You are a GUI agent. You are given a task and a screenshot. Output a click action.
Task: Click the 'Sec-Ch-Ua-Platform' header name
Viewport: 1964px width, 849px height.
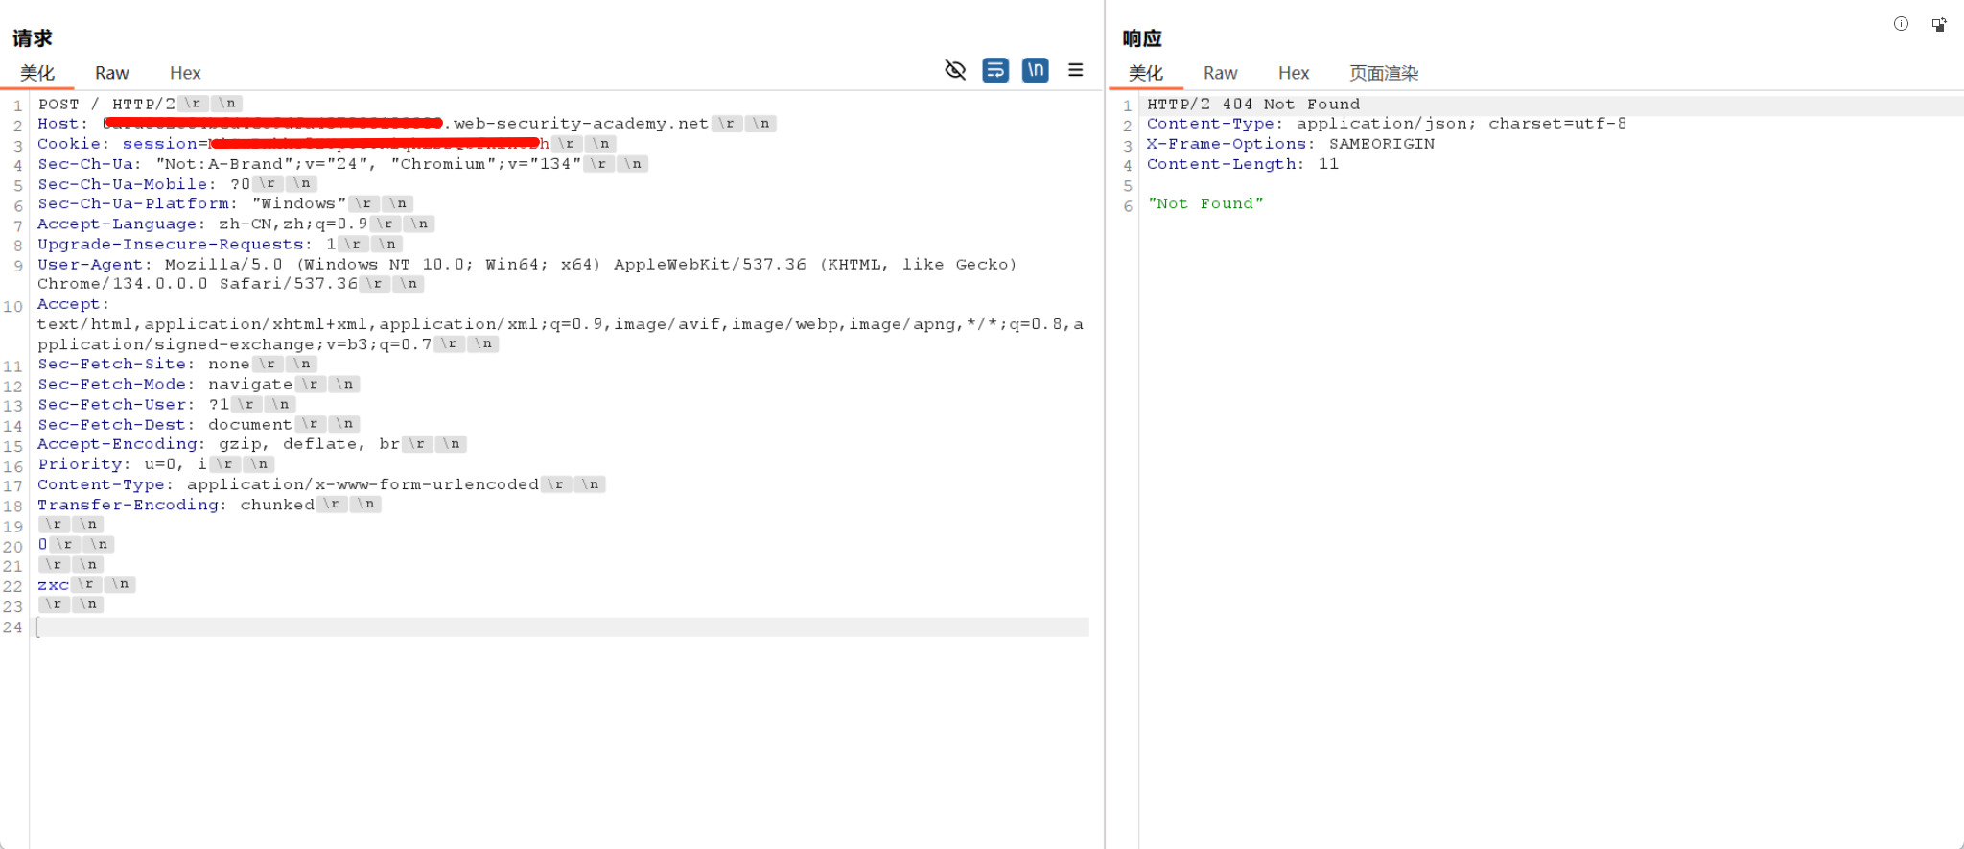coord(133,203)
